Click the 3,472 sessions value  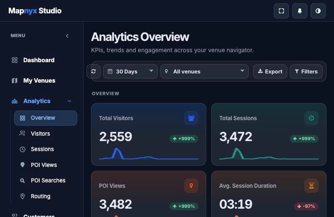point(236,136)
